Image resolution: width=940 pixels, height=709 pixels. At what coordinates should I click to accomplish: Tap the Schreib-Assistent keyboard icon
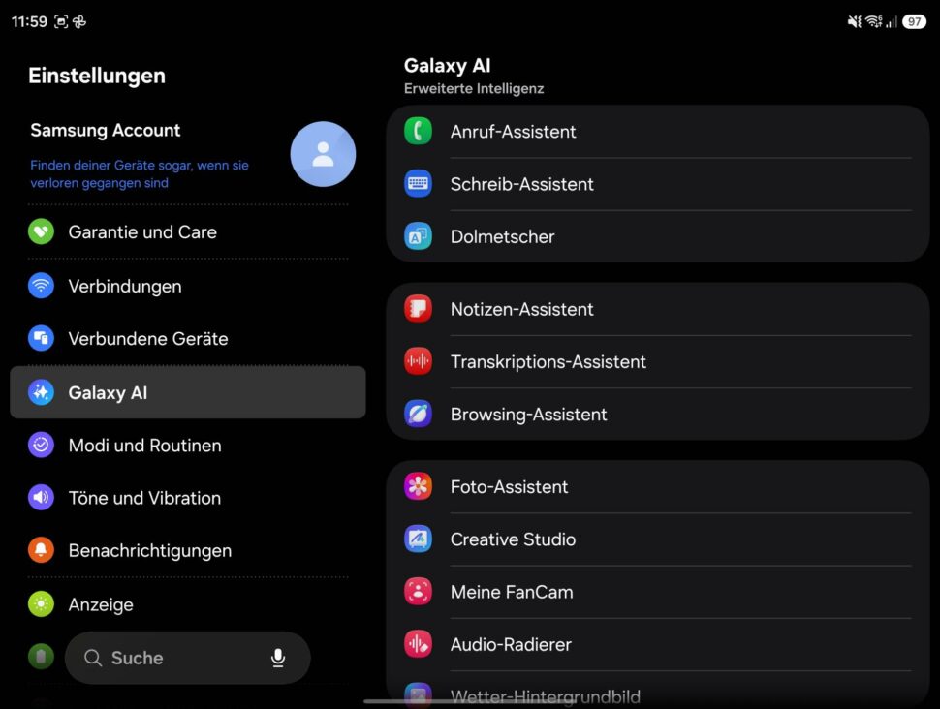point(418,183)
